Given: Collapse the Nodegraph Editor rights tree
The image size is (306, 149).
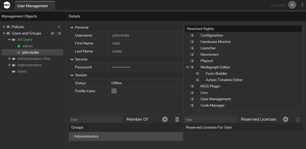Looking at the screenshot, I should coord(187,67).
